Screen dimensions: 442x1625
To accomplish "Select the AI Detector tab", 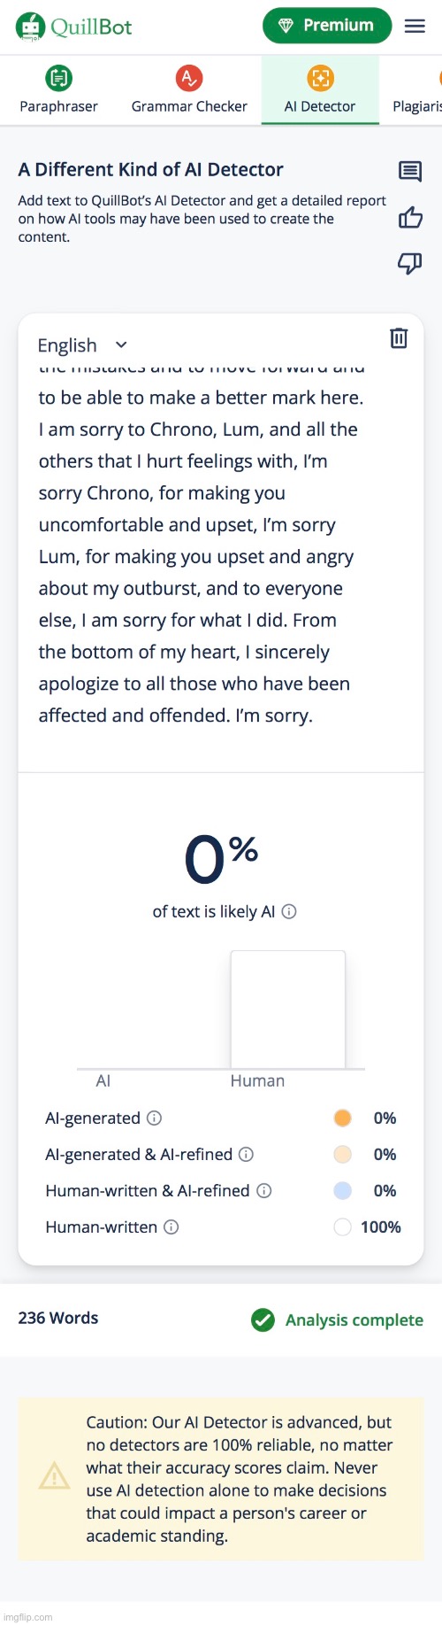I will 320,90.
